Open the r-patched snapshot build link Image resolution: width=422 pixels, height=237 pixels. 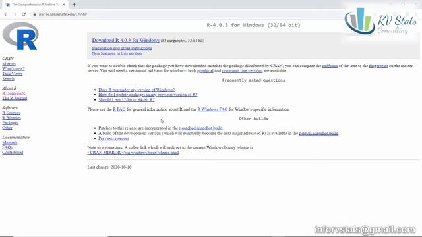(x=200, y=128)
